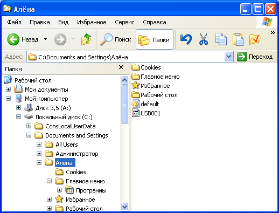Select ConsLocalUserData folder in tree
Screen dimensions: 279x213
pyautogui.click(x=71, y=126)
